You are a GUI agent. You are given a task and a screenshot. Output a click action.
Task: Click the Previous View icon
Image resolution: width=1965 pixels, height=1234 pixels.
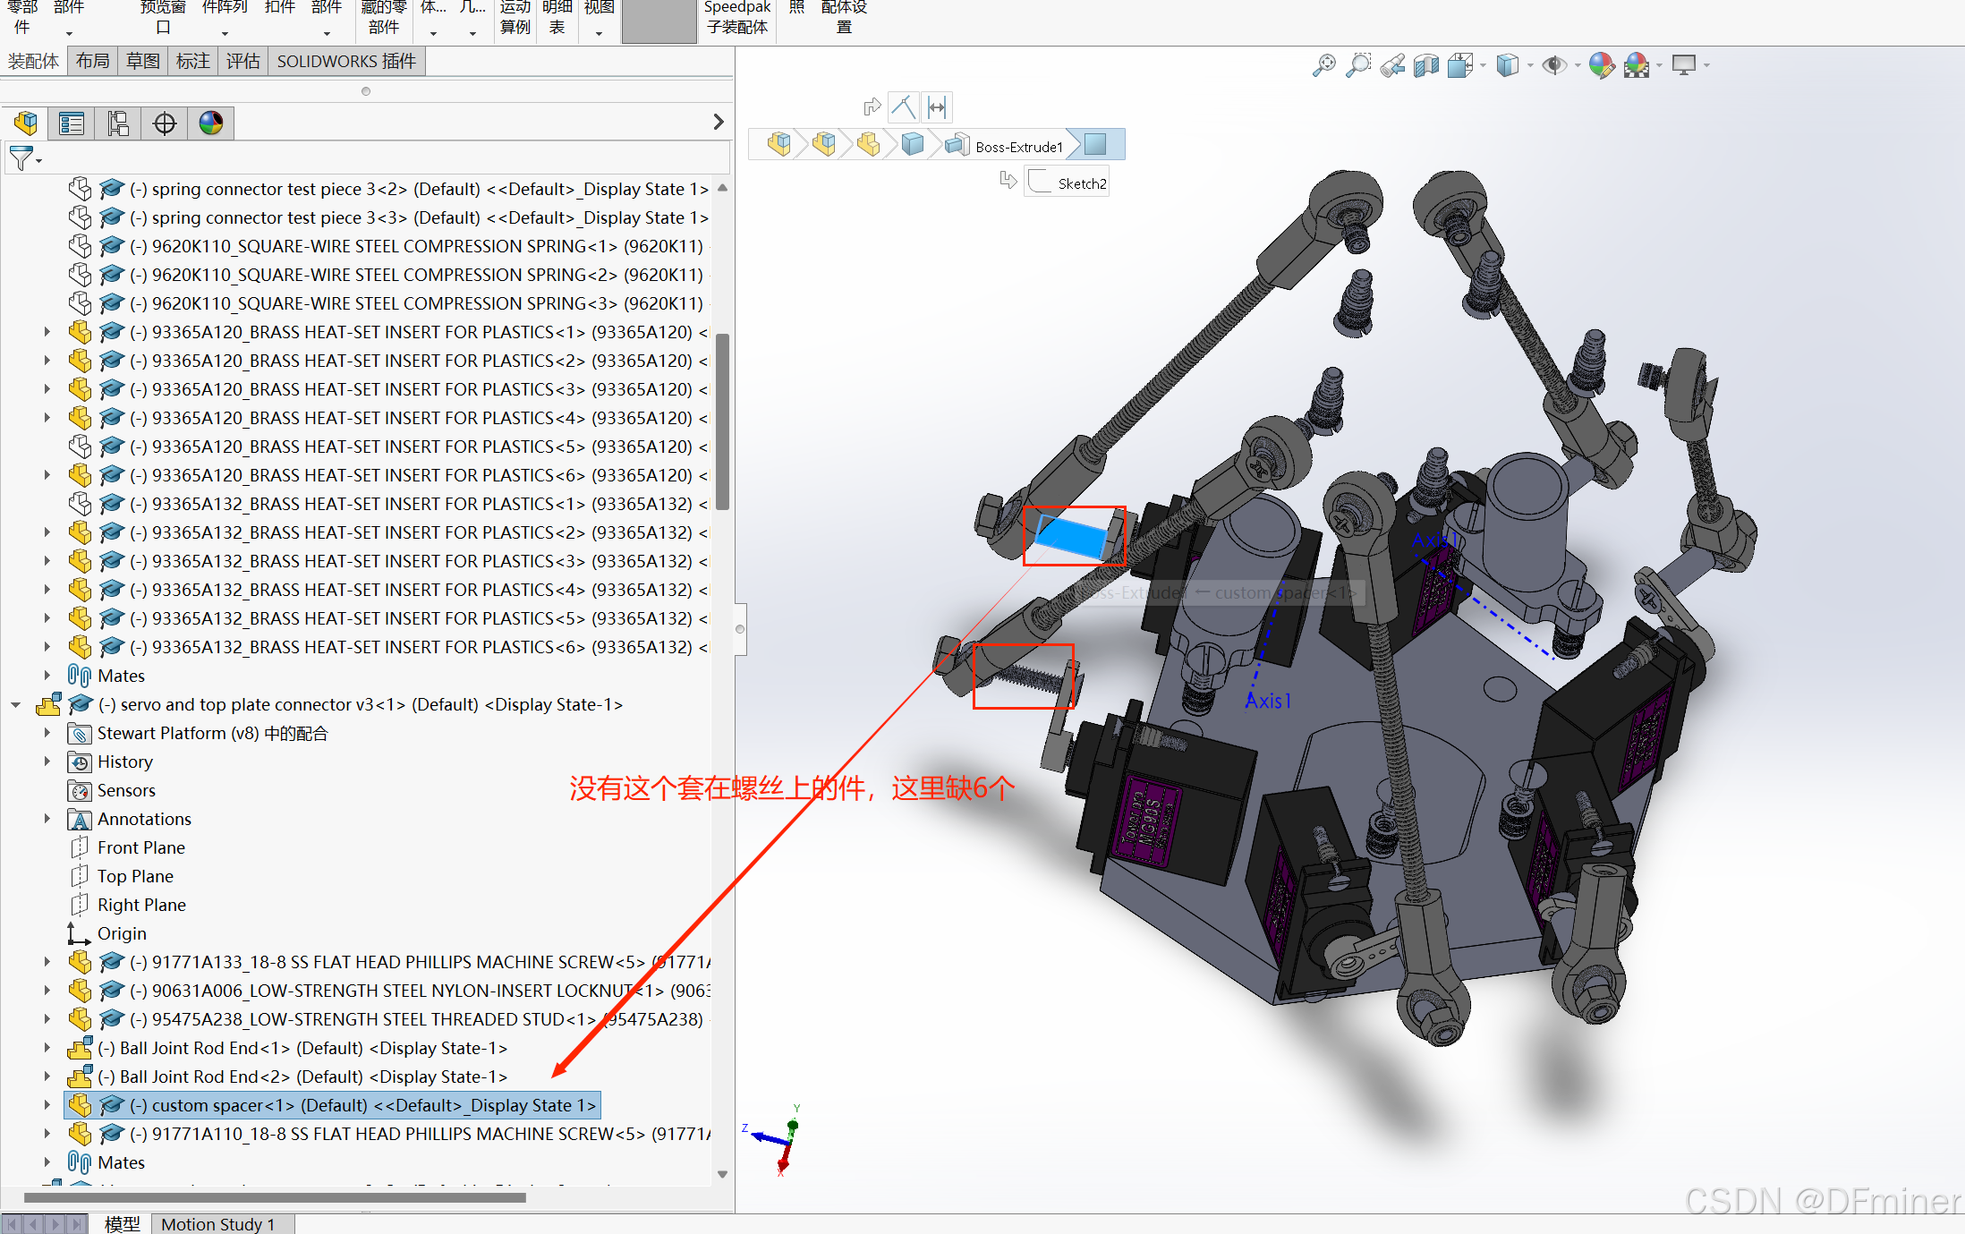[x=1392, y=65]
